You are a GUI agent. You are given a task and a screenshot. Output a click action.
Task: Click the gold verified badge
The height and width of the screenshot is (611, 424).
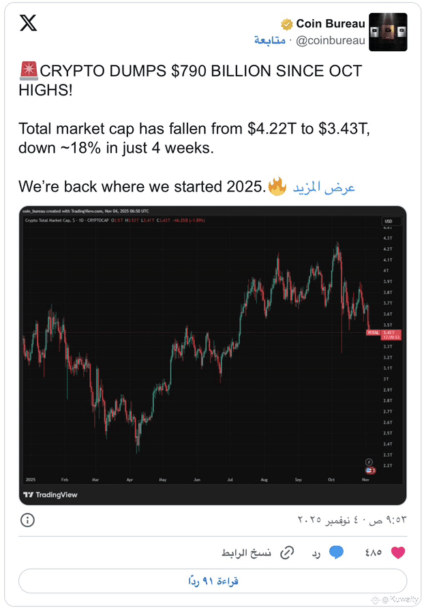coord(288,24)
